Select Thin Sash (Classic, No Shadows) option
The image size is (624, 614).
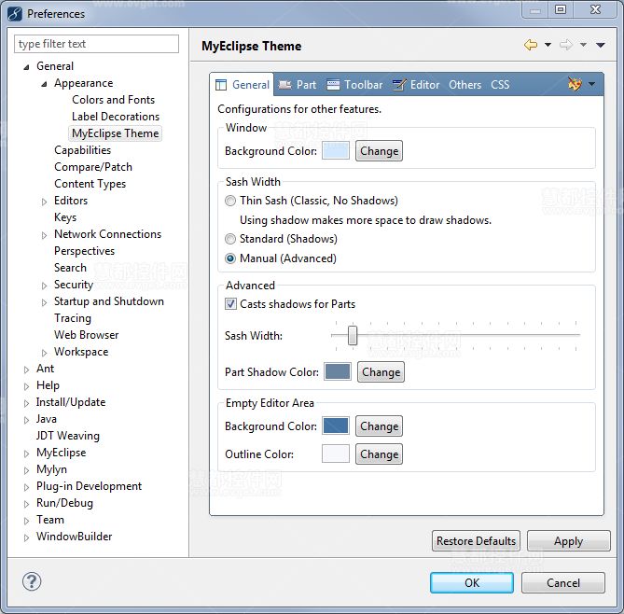[x=230, y=201]
